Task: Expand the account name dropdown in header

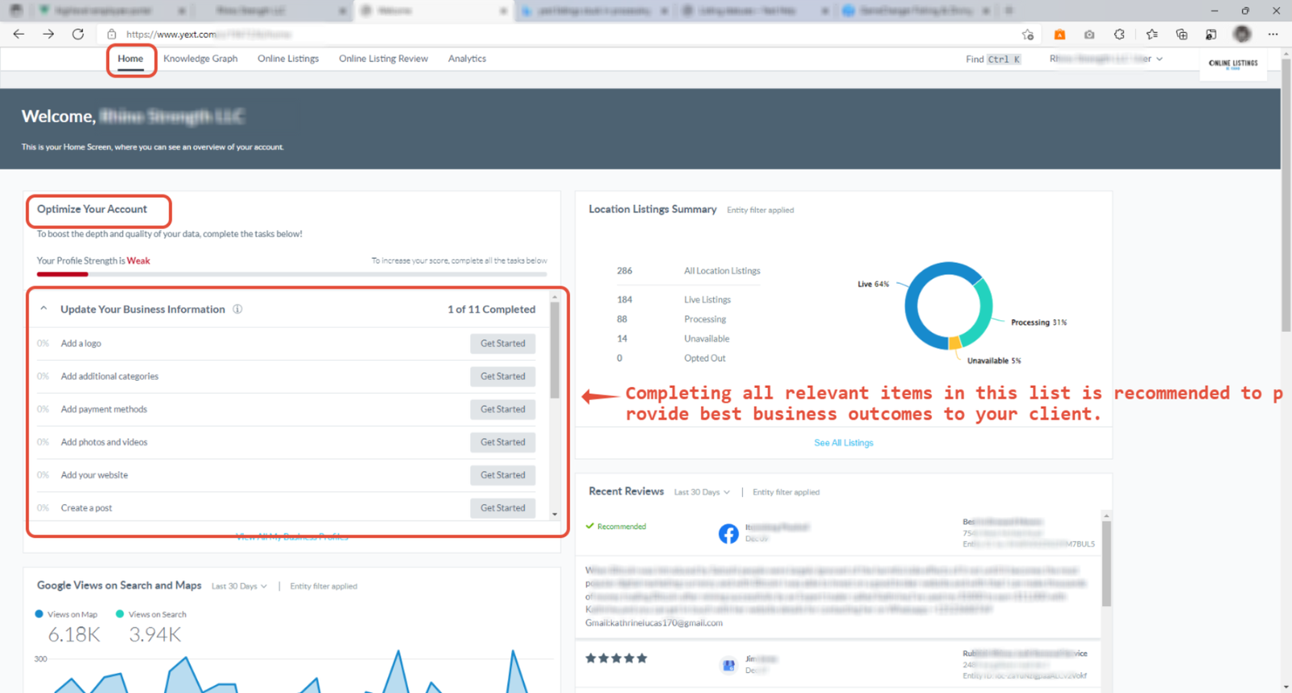Action: 1160,59
